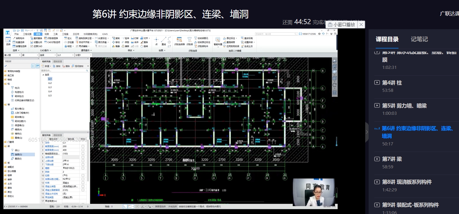Click the presenter webcam thumbnail
Image resolution: width=459 pixels, height=214 pixels.
pos(313,192)
